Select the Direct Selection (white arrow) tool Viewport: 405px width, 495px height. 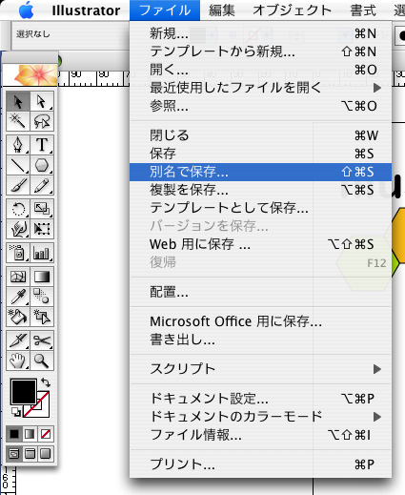point(42,101)
